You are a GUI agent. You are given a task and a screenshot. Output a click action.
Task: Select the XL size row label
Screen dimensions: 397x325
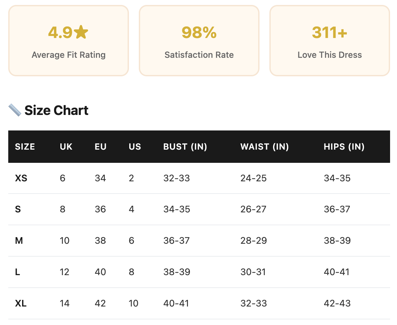point(21,303)
